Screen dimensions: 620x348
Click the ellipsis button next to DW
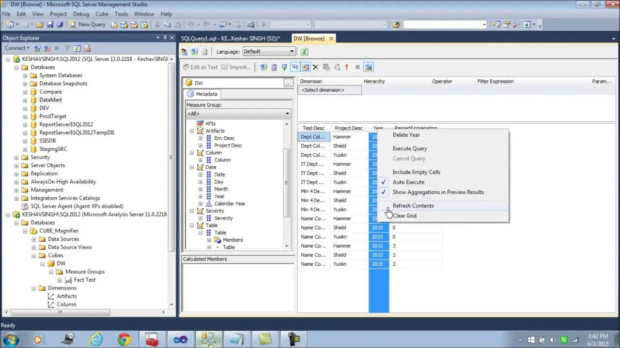click(288, 83)
